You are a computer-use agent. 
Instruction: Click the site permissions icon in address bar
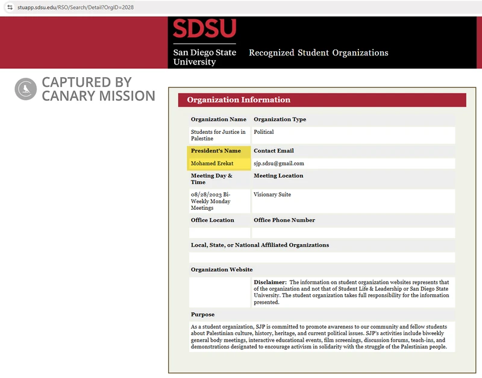tap(8, 8)
